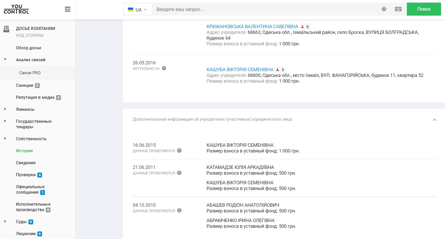The image size is (445, 239).
Task: Click the search query input field
Action: (x=264, y=9)
